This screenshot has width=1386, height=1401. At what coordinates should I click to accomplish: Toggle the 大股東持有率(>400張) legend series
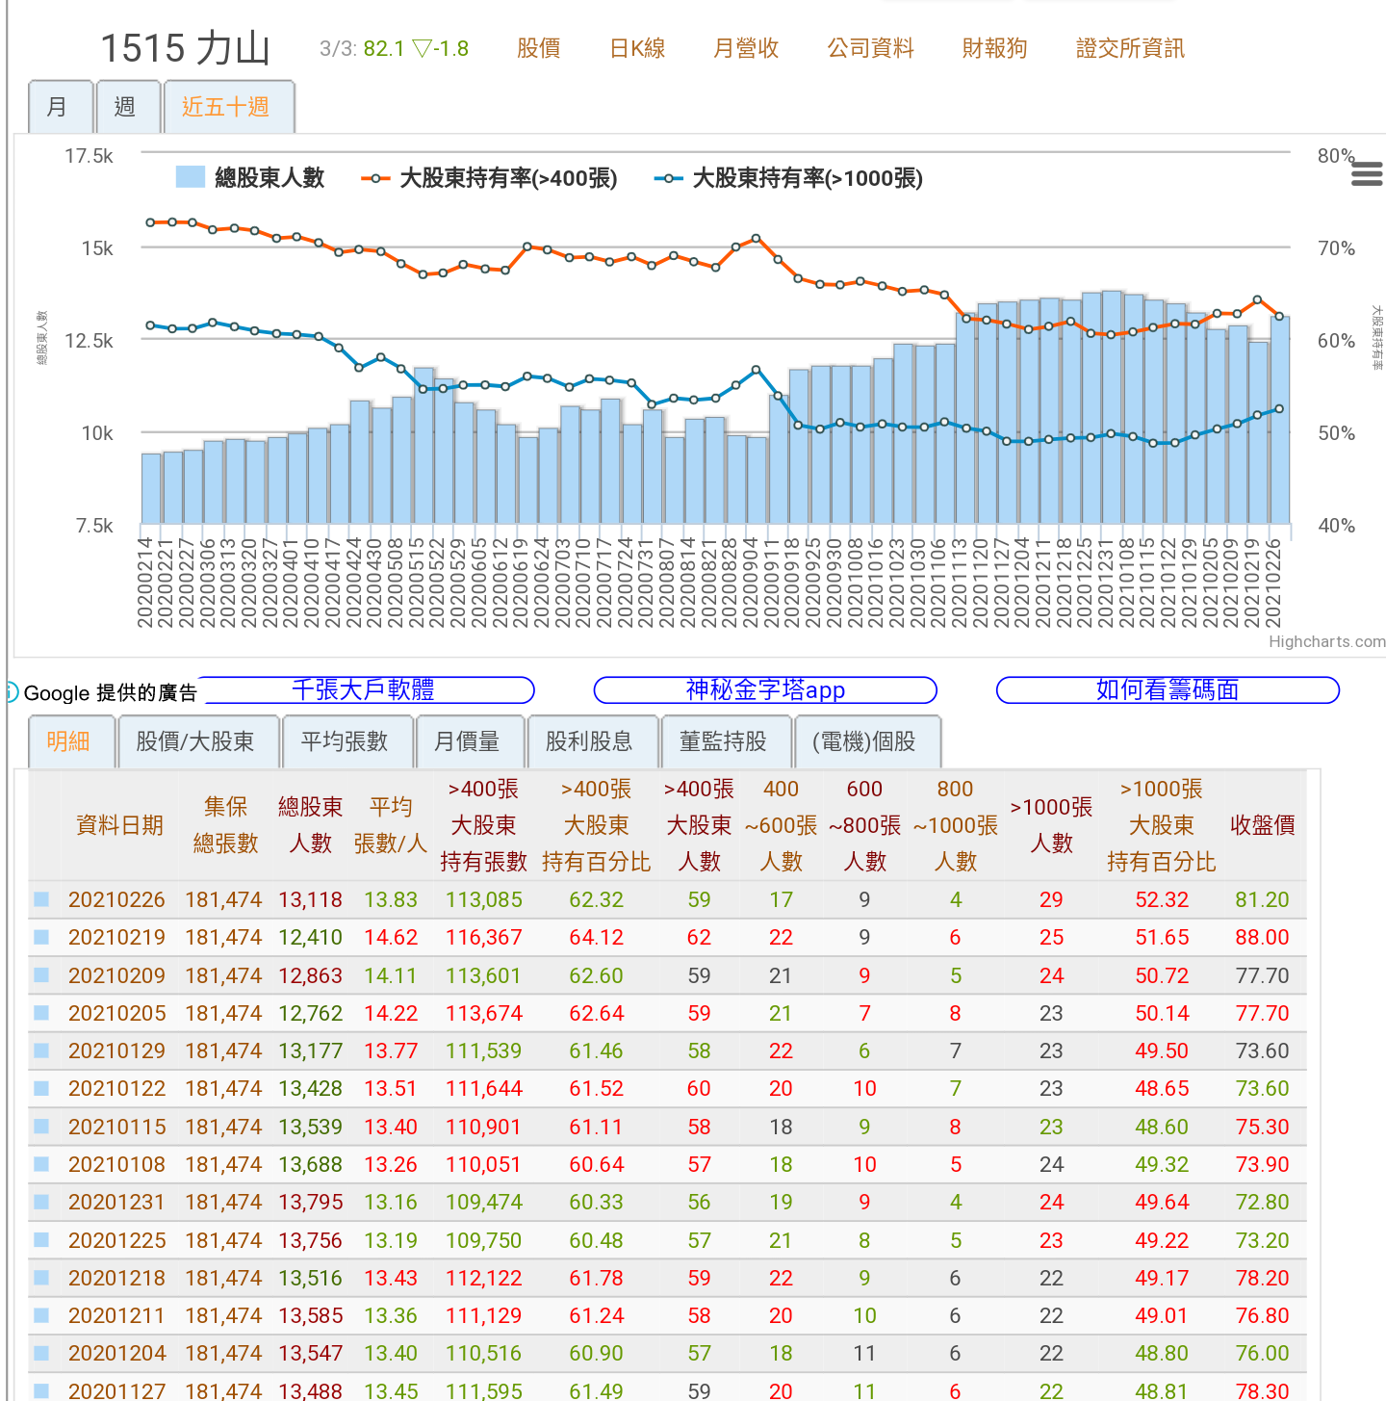pos(490,178)
